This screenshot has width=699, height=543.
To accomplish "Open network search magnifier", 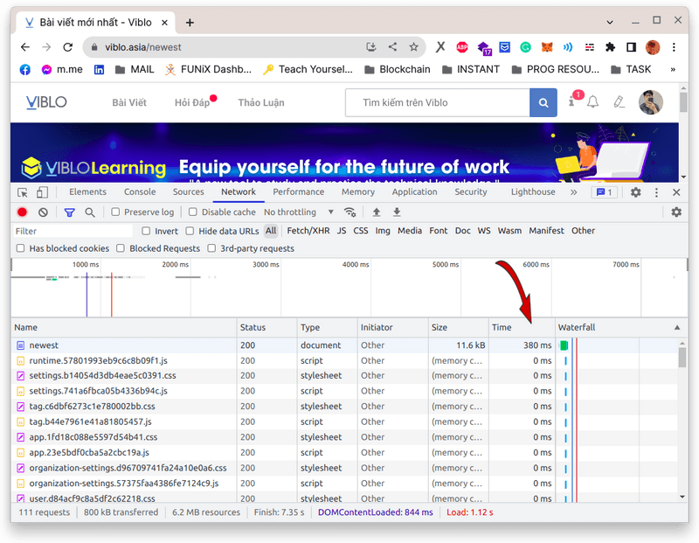I will coord(90,212).
